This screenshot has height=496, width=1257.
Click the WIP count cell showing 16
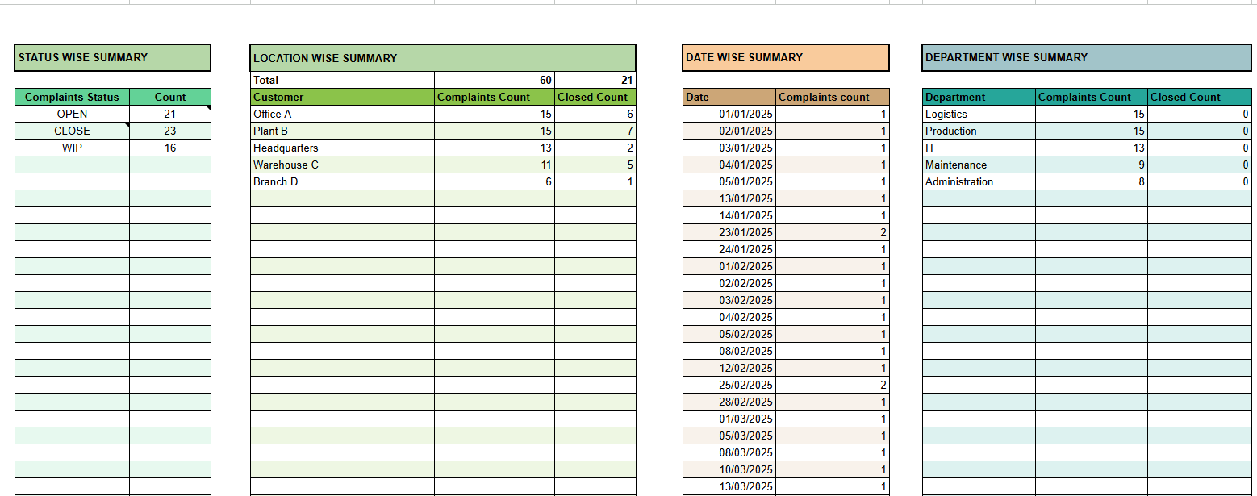169,148
